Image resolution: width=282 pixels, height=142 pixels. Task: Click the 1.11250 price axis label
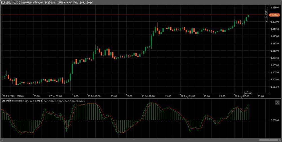click(274, 43)
